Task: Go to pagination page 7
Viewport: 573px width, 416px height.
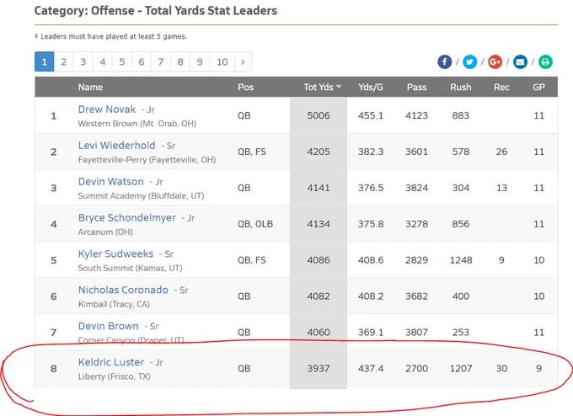Action: [160, 61]
